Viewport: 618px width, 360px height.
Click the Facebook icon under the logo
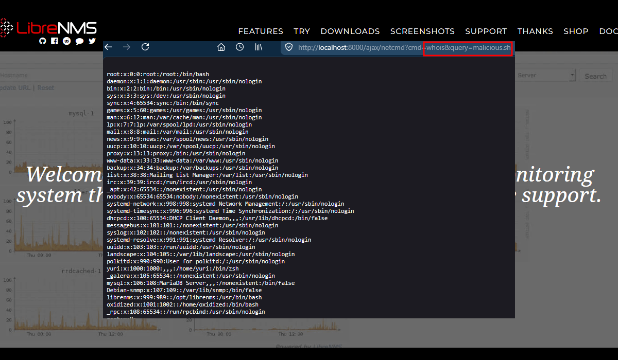point(55,41)
